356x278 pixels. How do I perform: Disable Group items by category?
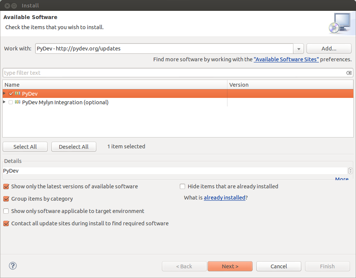click(x=6, y=199)
